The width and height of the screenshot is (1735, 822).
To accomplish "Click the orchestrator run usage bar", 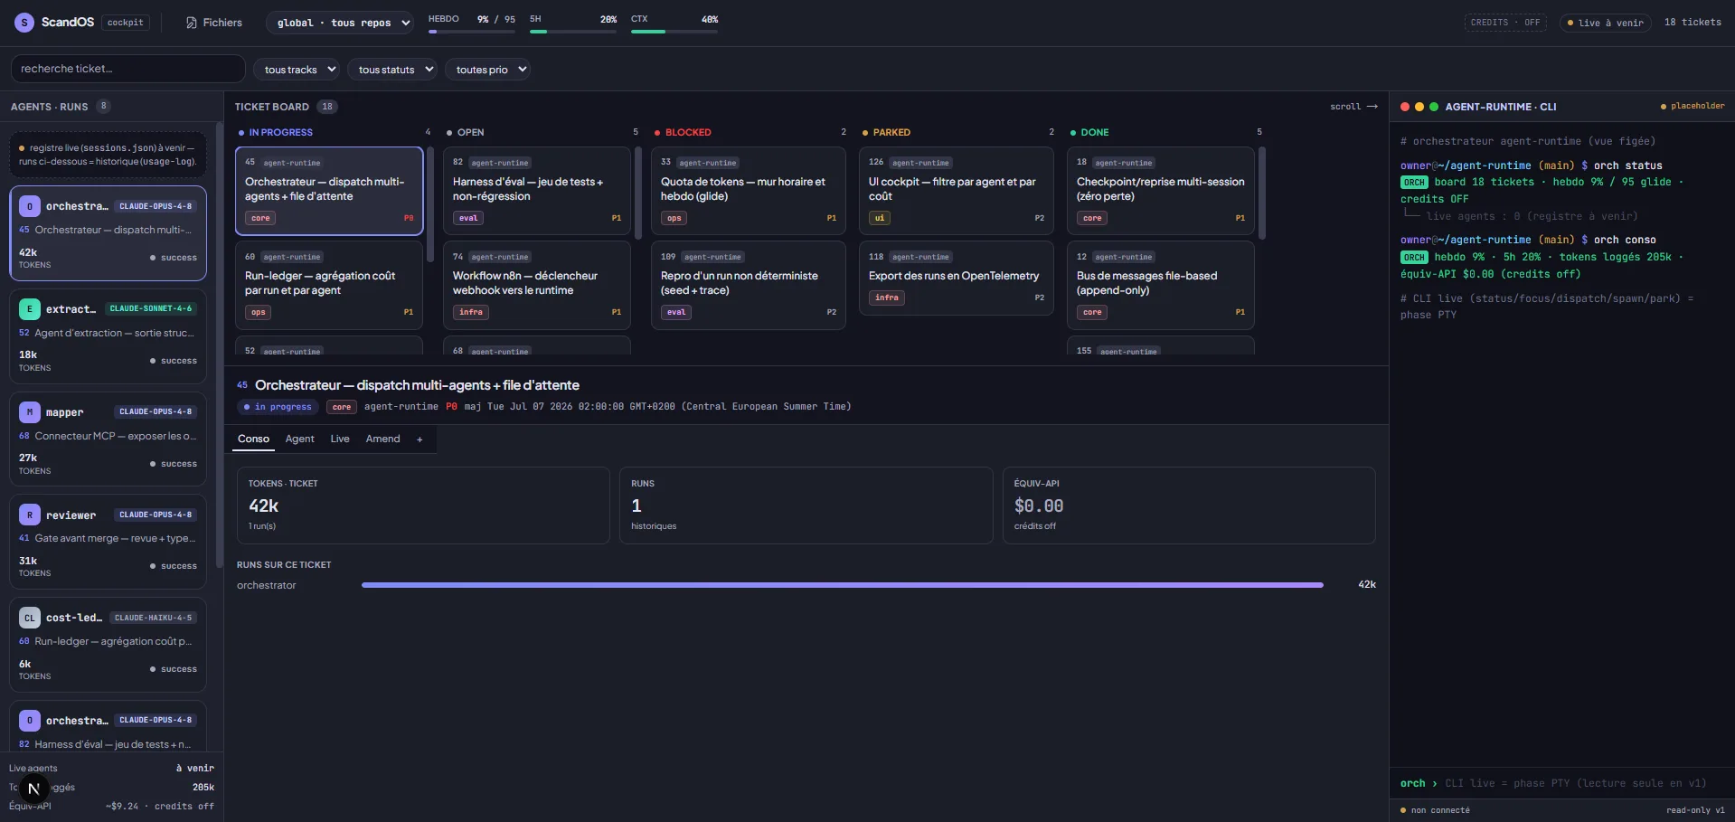I will (x=842, y=585).
